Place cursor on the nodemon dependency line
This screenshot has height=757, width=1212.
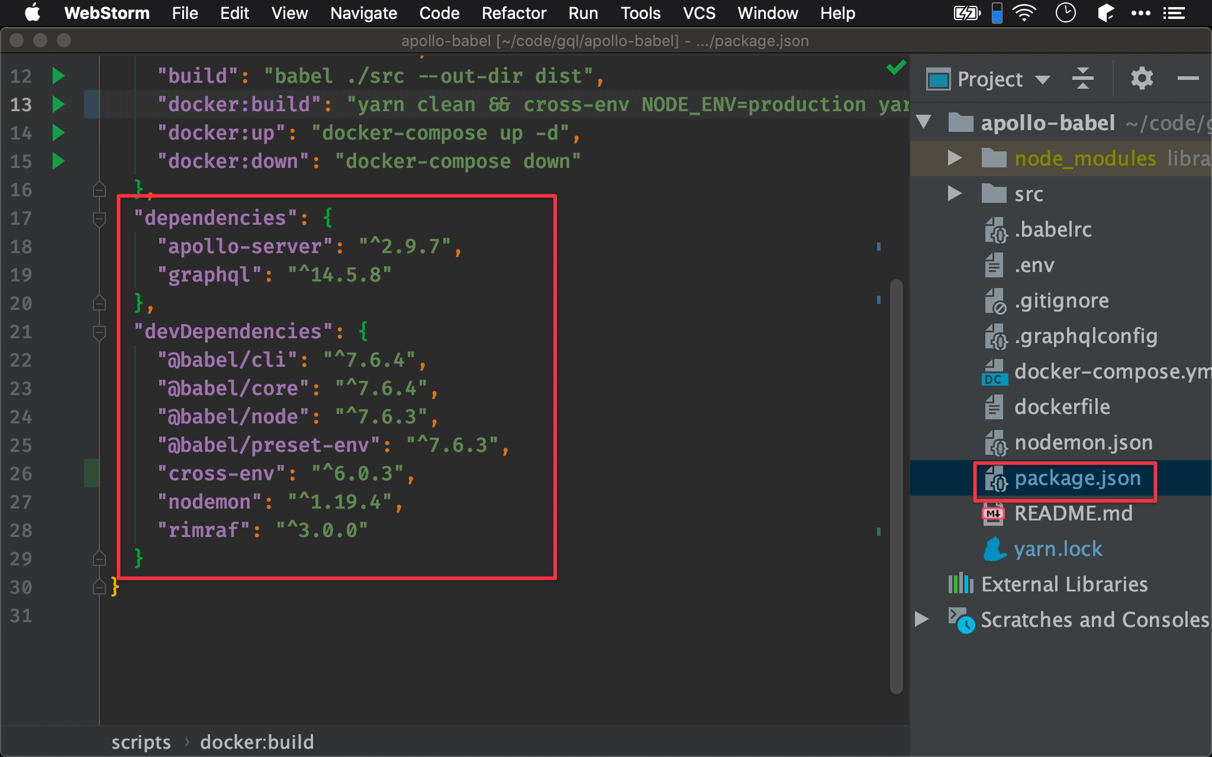click(279, 502)
